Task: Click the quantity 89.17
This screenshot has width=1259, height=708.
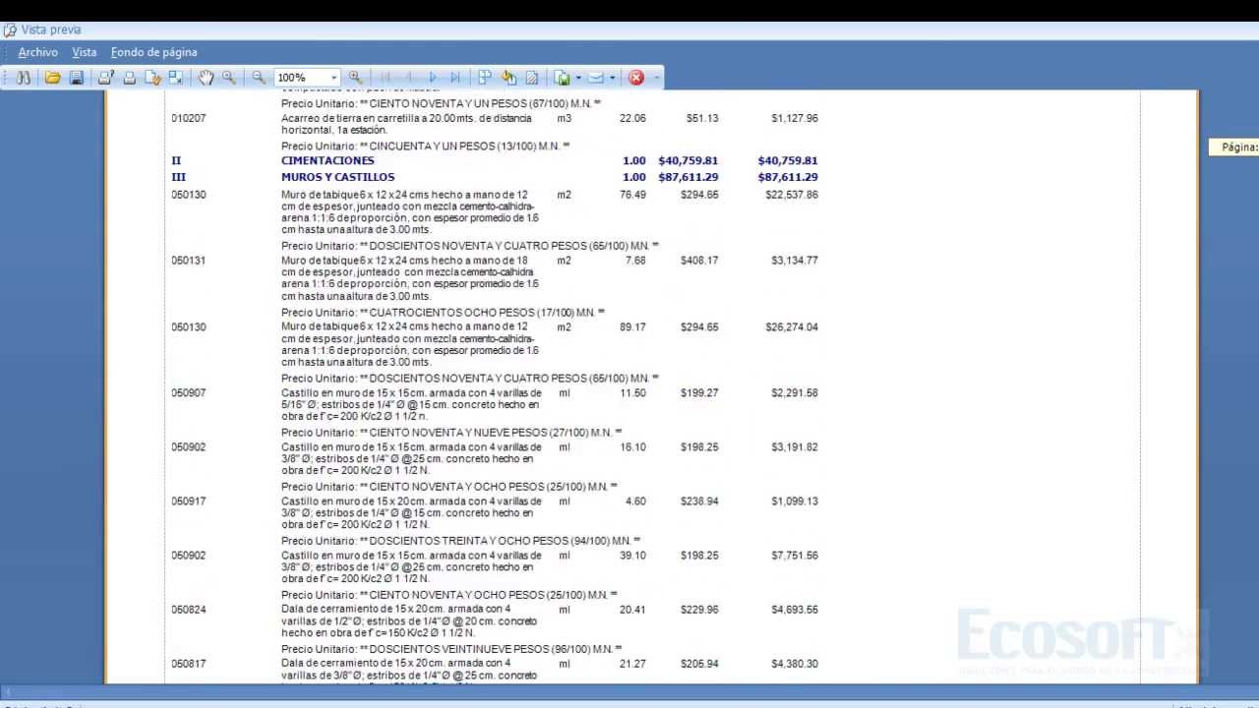Action: tap(632, 327)
